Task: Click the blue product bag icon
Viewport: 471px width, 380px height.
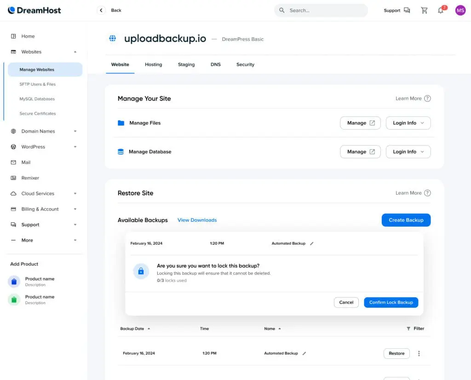Action: pyautogui.click(x=14, y=282)
